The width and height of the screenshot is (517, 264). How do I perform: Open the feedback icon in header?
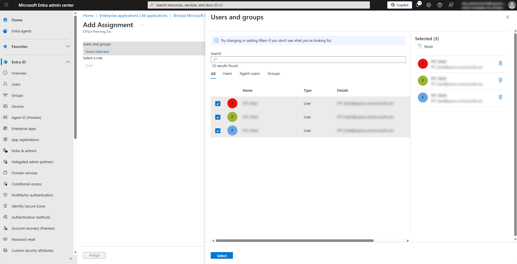click(451, 5)
